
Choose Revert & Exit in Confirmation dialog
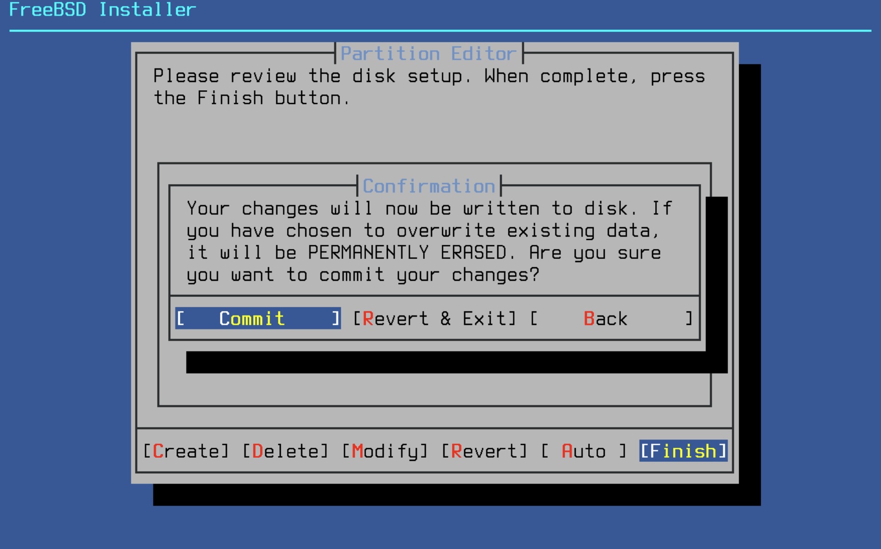(435, 318)
